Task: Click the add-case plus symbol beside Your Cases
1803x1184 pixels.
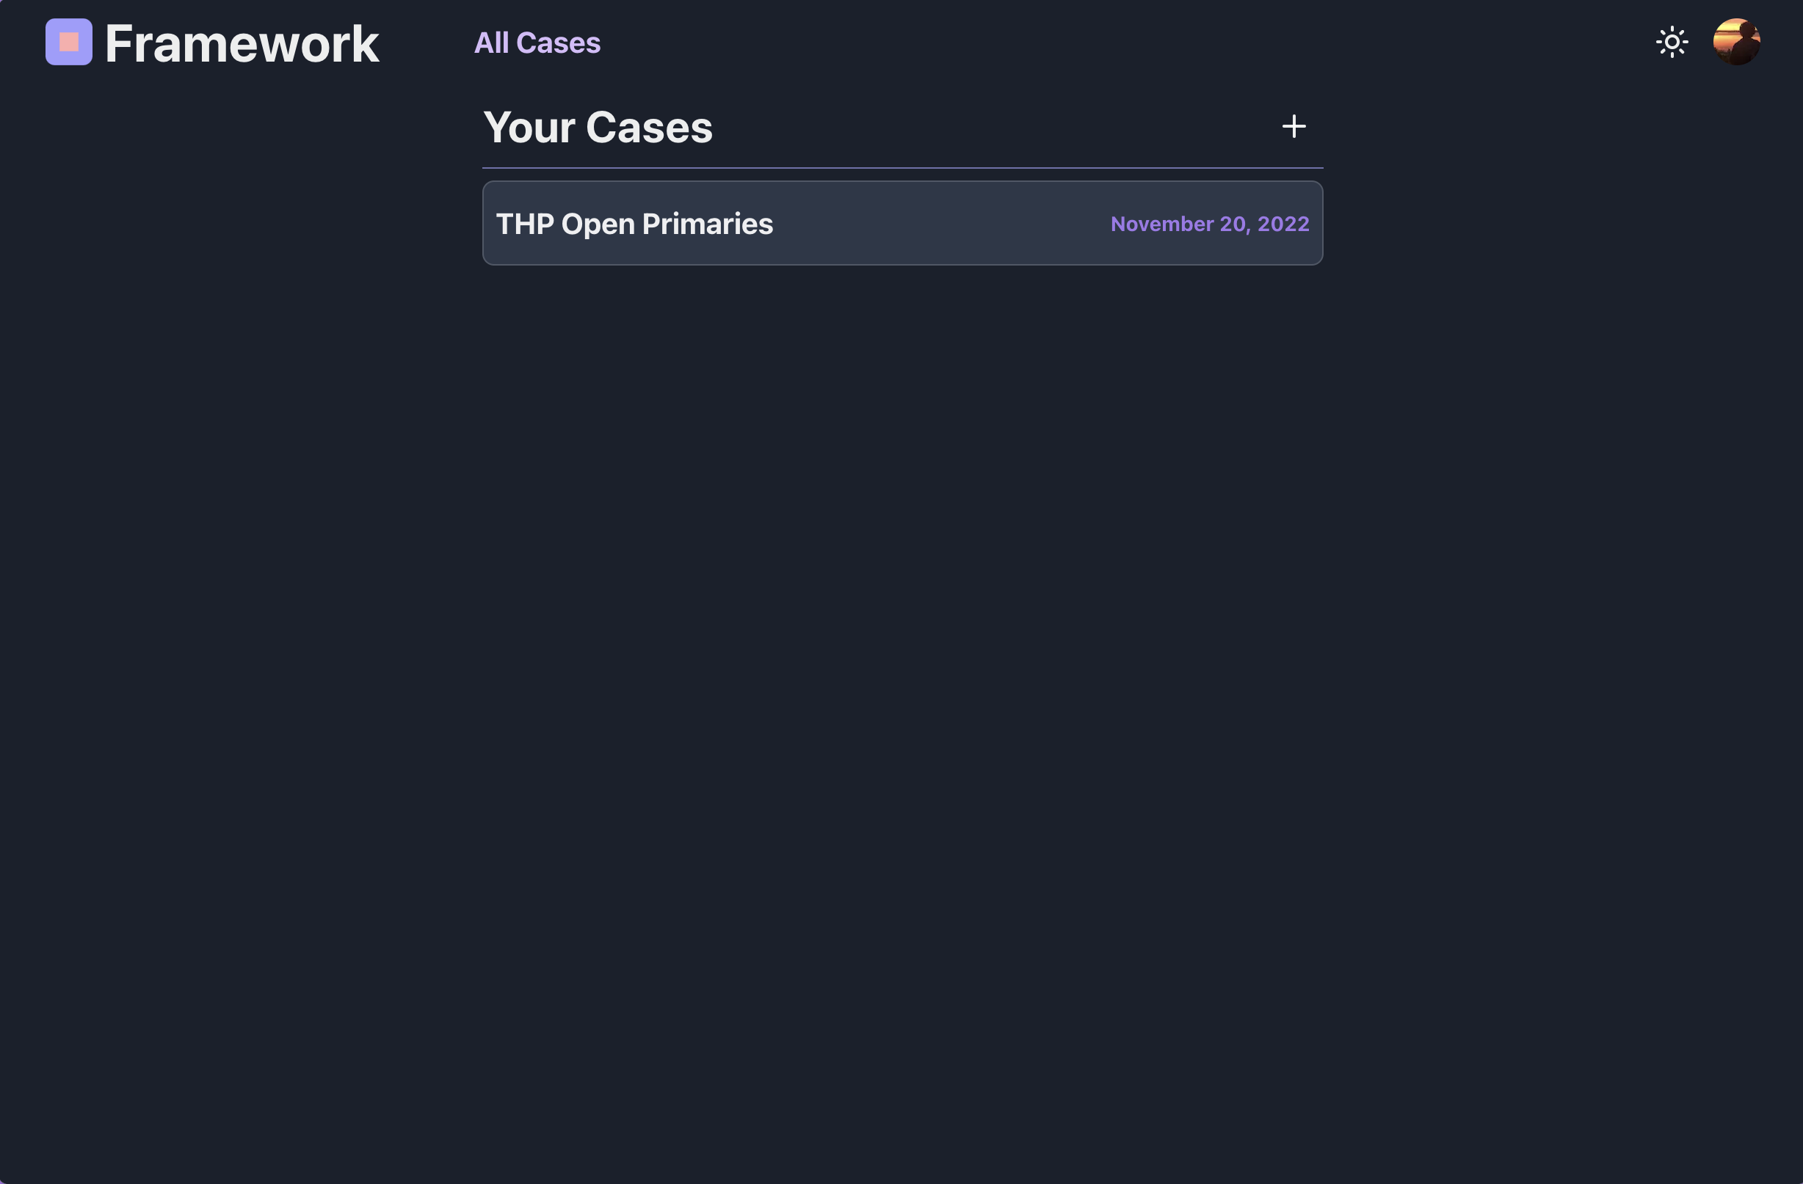Action: coord(1294,126)
